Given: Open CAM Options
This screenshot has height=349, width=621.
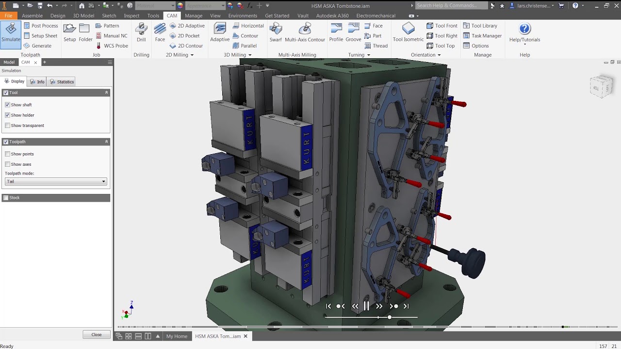Looking at the screenshot, I should point(476,46).
